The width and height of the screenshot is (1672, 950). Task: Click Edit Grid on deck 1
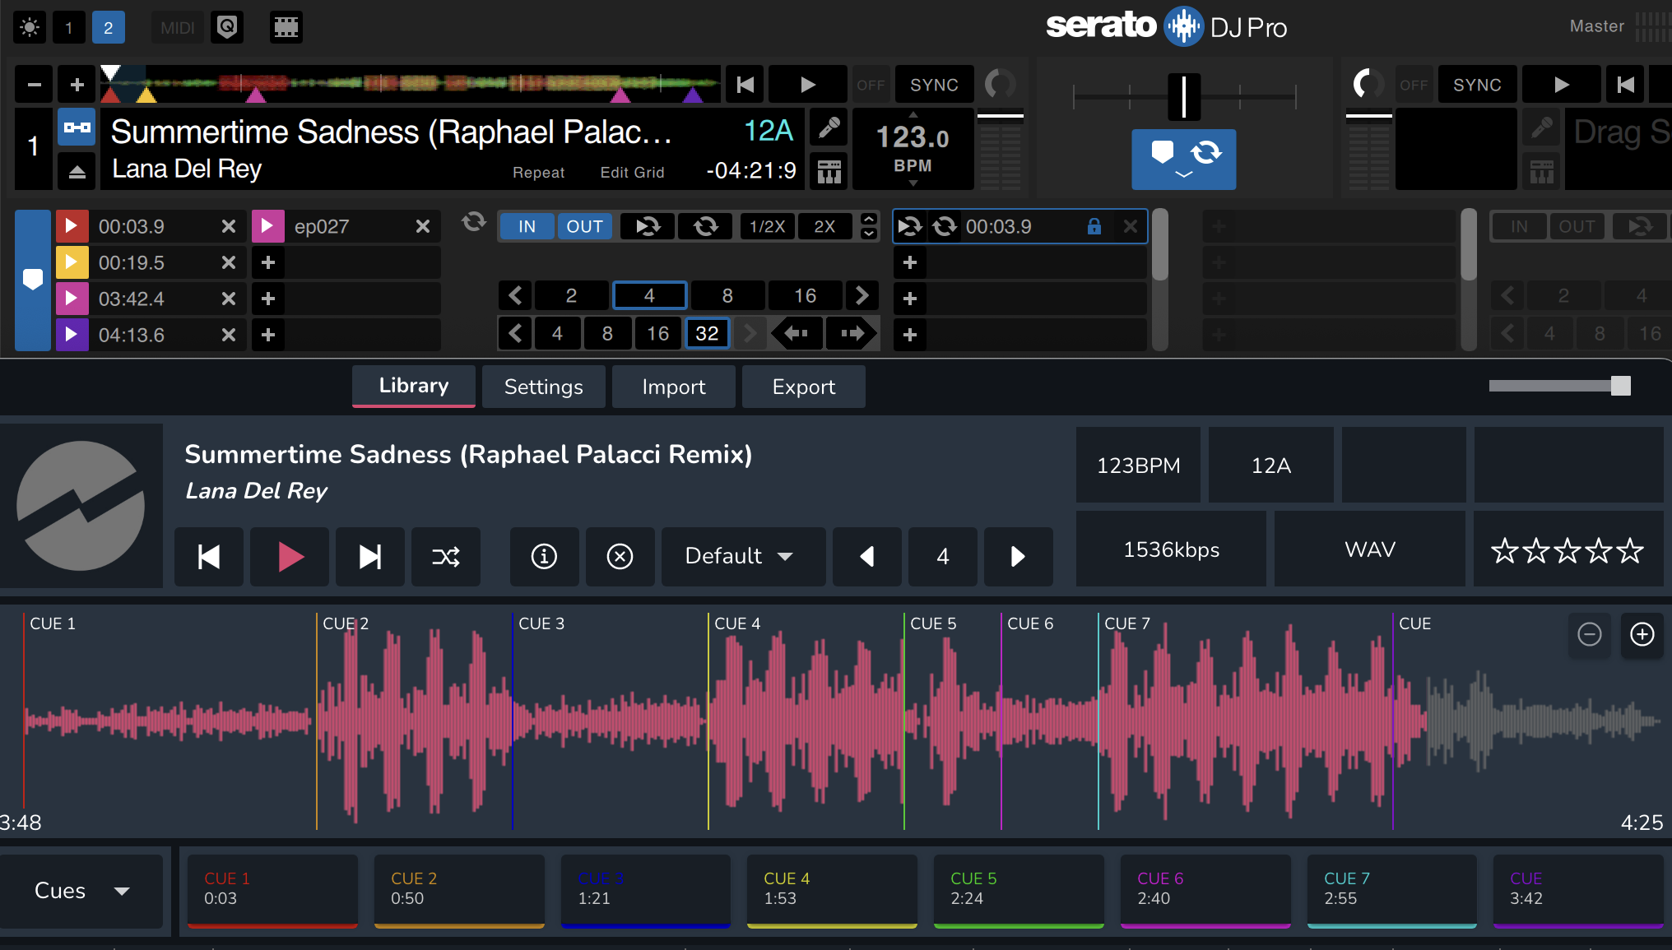(x=632, y=172)
